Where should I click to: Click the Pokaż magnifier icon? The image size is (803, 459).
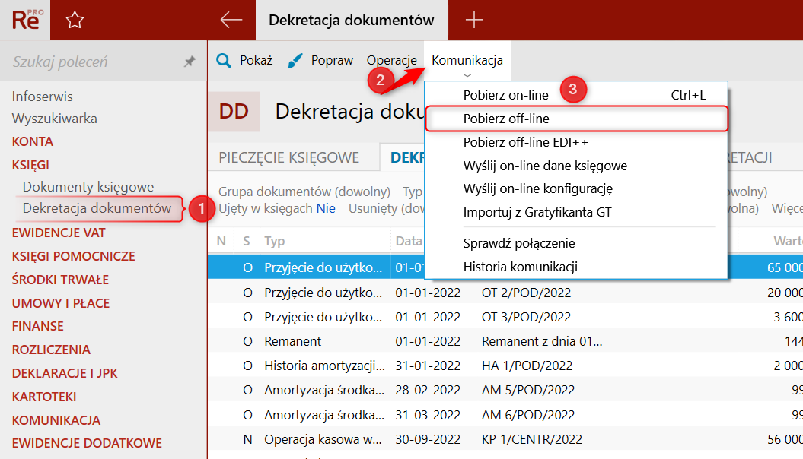224,61
